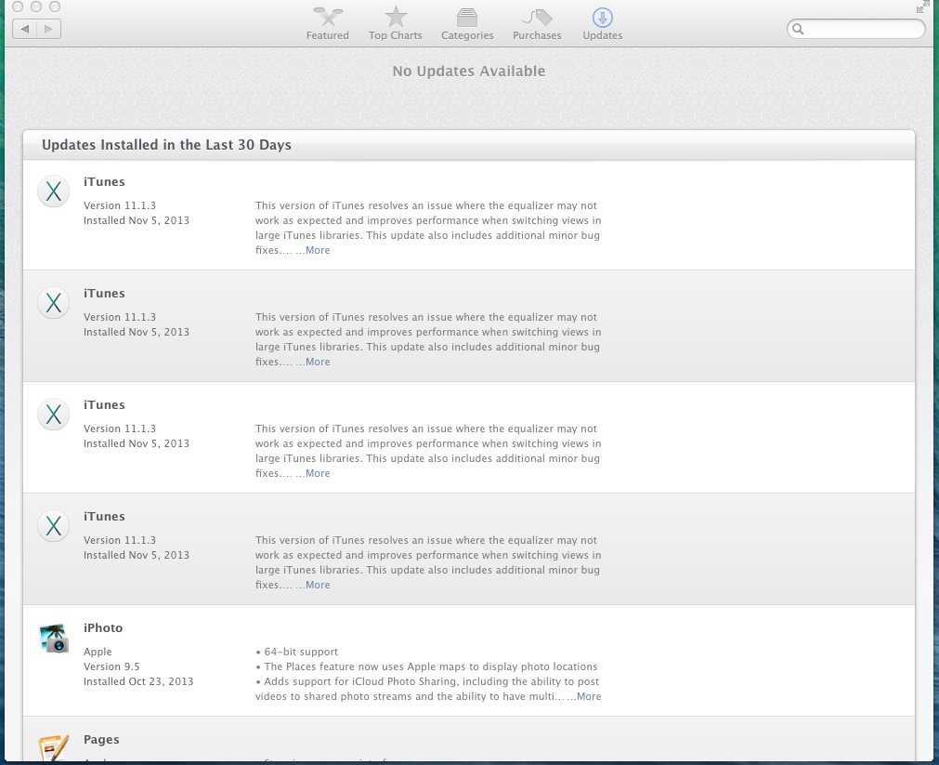The height and width of the screenshot is (765, 939).
Task: Click the Pages app icon
Action: 54,747
